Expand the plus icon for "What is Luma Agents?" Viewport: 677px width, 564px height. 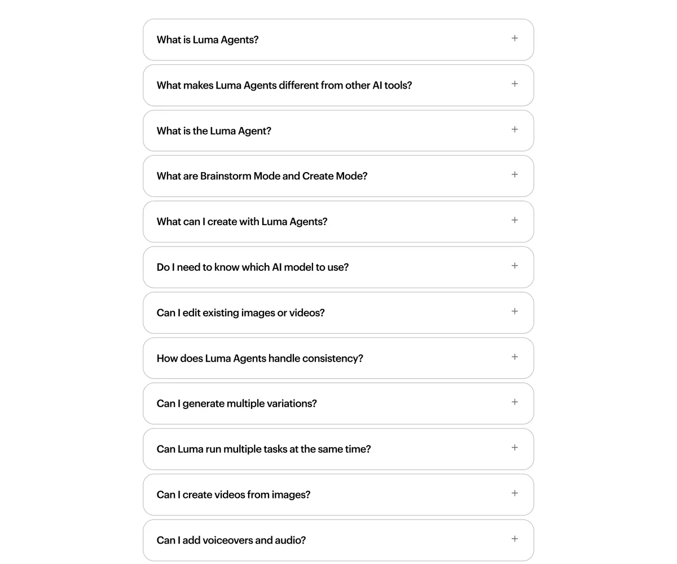tap(515, 38)
